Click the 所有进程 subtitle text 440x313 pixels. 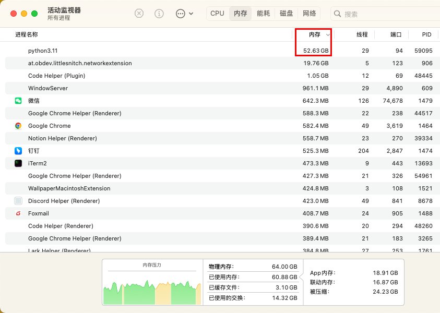[58, 18]
